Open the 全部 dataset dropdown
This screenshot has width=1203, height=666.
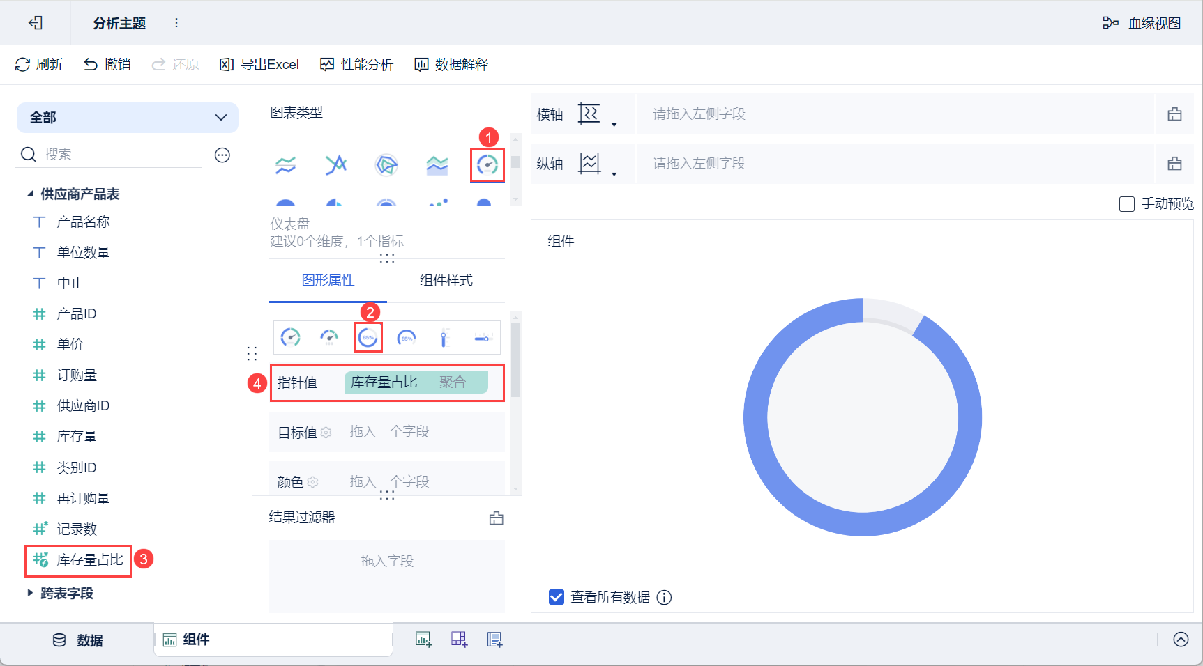128,118
